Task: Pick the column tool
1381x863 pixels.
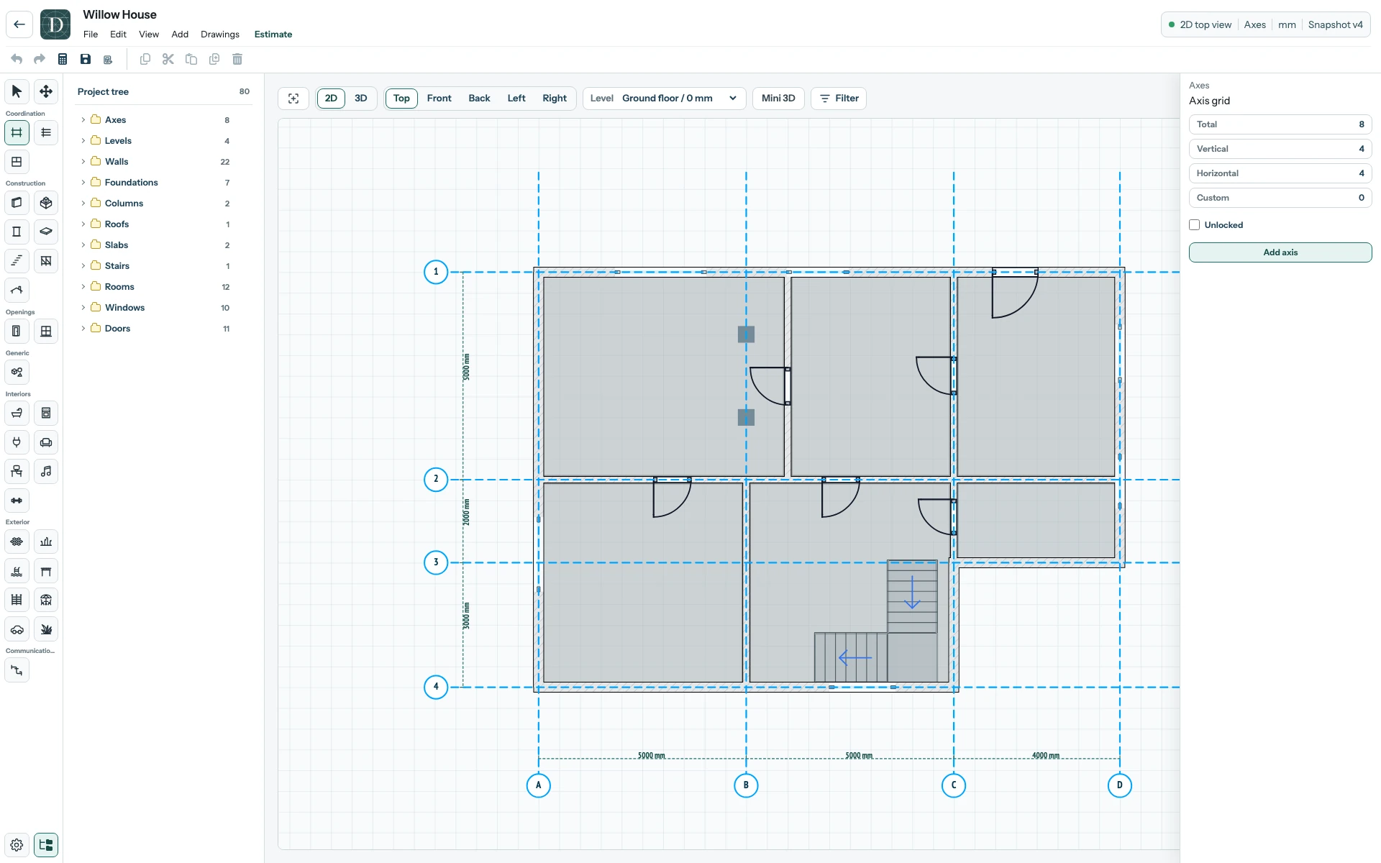Action: (x=17, y=232)
